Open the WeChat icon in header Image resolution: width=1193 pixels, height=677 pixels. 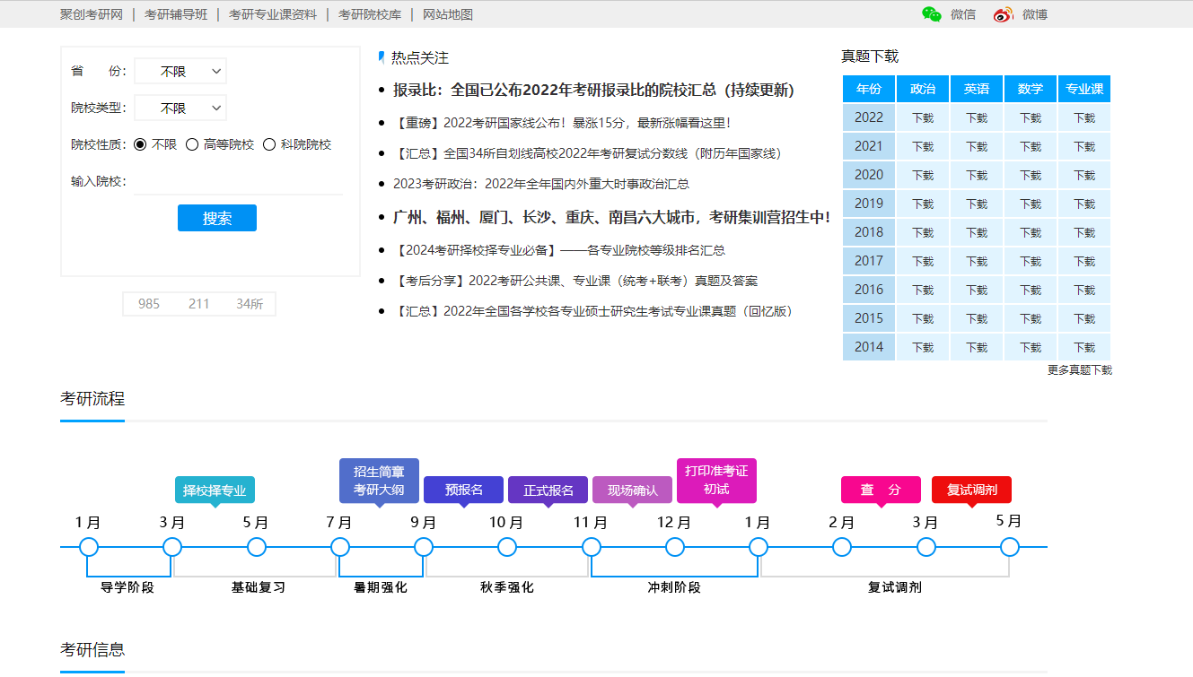[x=932, y=14]
